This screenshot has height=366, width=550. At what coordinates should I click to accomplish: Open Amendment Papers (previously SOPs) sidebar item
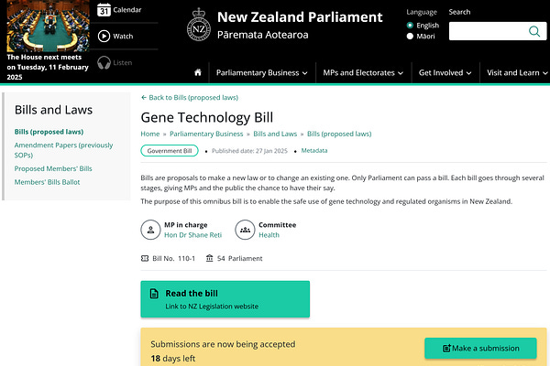click(x=63, y=150)
